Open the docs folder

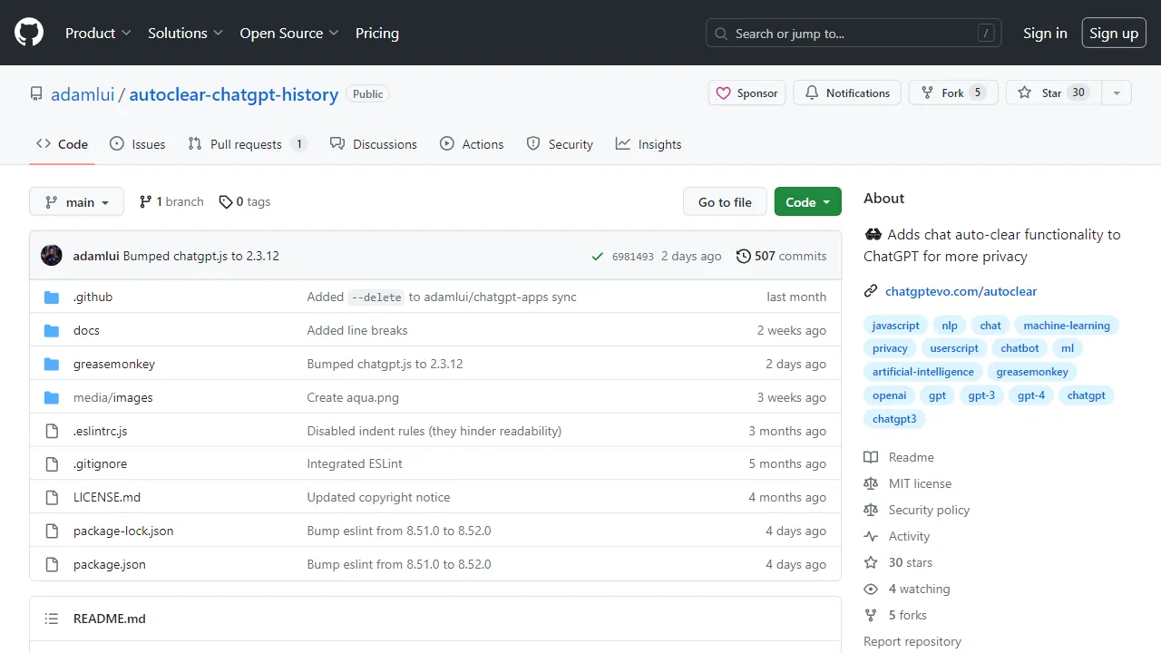[x=86, y=330]
